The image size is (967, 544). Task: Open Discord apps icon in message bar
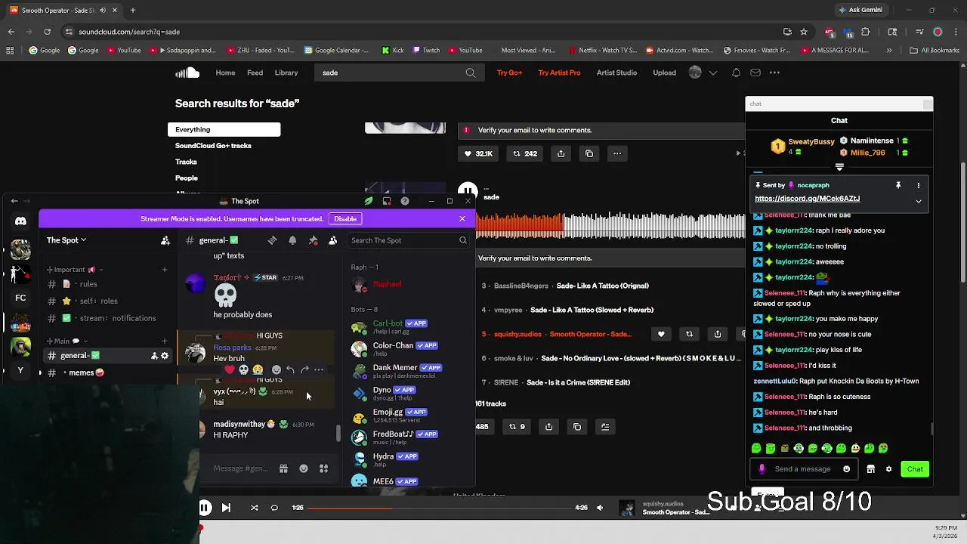(x=323, y=468)
